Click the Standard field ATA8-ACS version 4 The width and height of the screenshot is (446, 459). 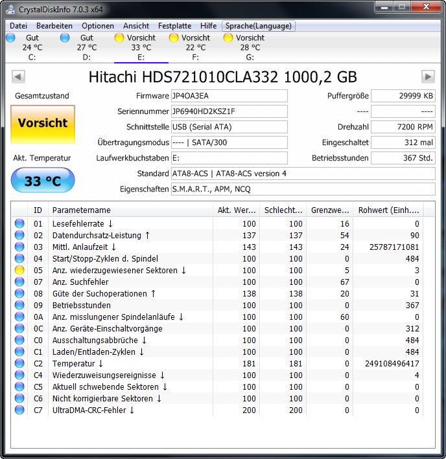[303, 174]
